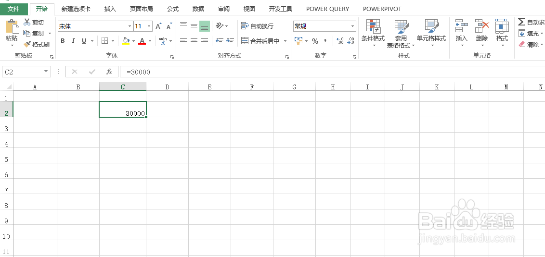Switch to the 公式 Formulas tab
The height and width of the screenshot is (257, 545).
(173, 9)
